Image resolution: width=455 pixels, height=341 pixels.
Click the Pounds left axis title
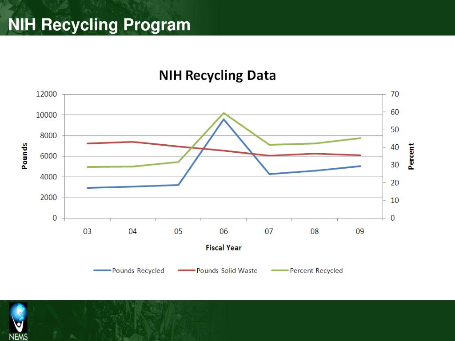(25, 156)
